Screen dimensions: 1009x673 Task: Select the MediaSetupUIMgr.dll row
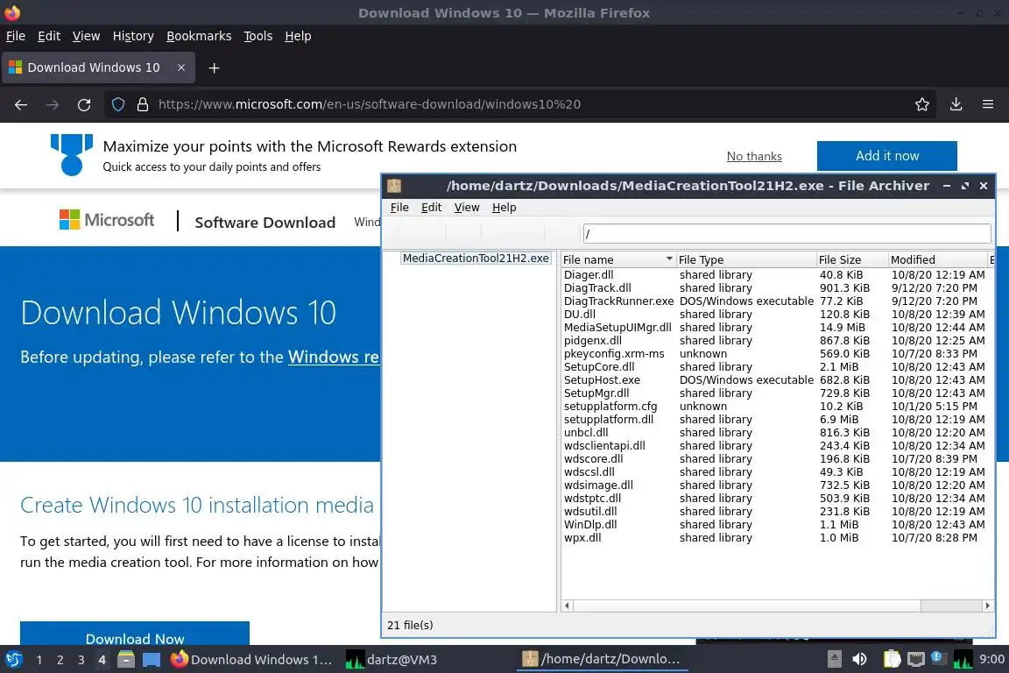tap(774, 327)
